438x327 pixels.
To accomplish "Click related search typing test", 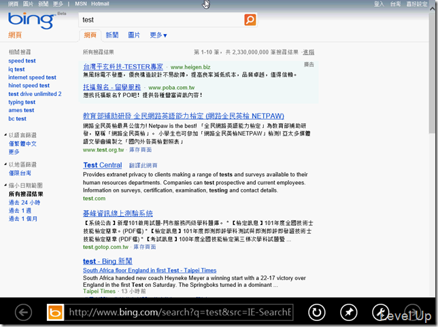I will (x=22, y=102).
